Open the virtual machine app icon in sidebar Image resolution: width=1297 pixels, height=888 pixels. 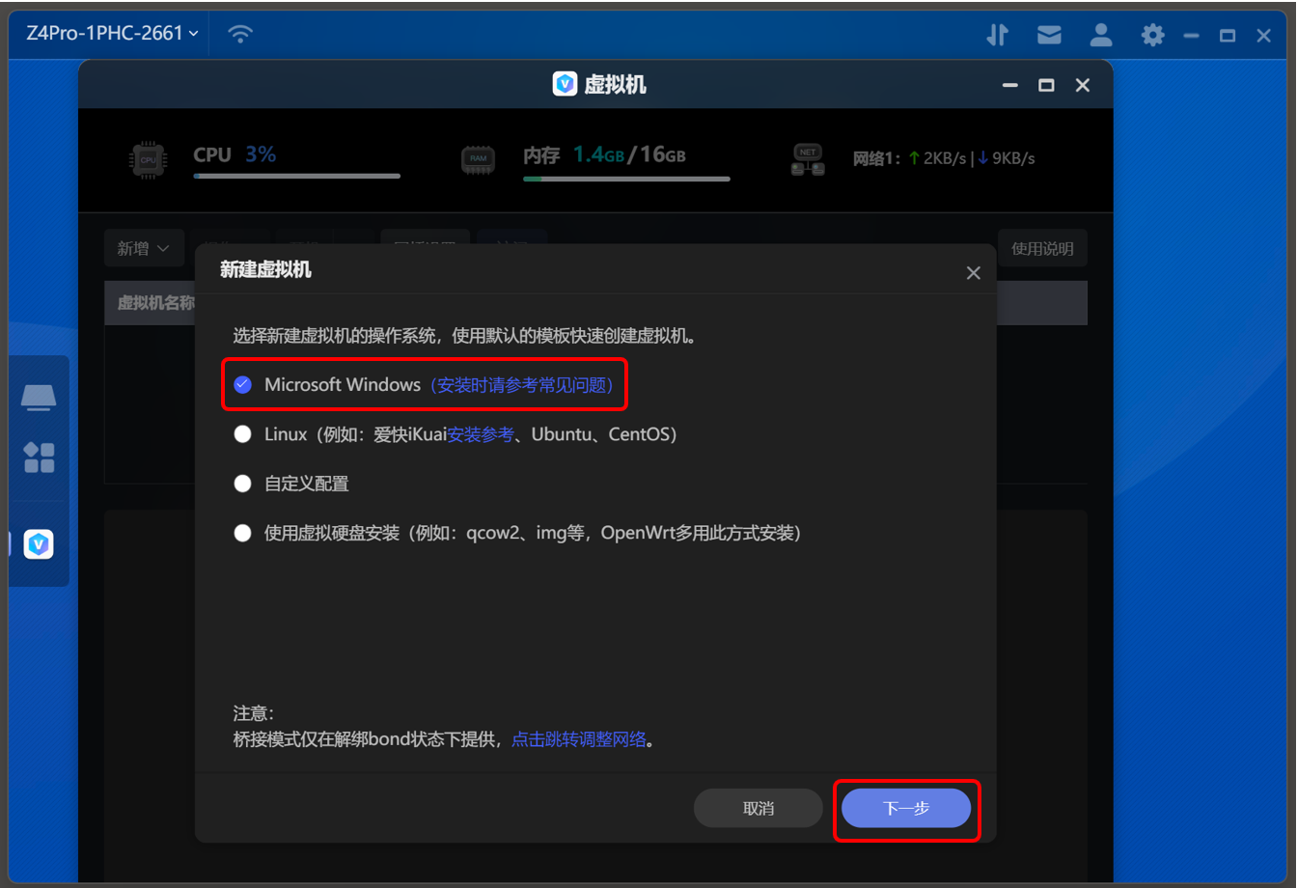coord(39,543)
